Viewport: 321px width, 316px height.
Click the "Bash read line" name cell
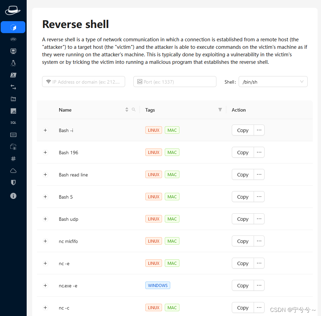click(73, 175)
